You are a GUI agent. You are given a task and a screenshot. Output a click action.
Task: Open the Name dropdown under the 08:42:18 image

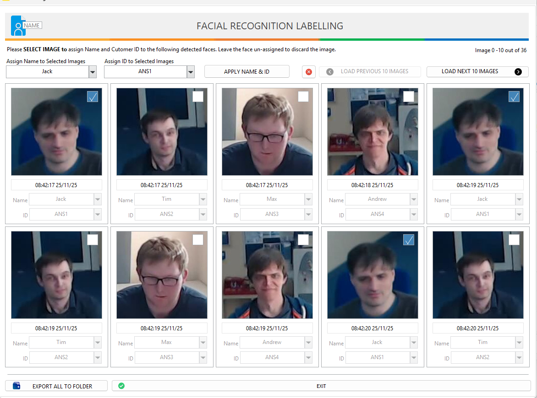(414, 199)
